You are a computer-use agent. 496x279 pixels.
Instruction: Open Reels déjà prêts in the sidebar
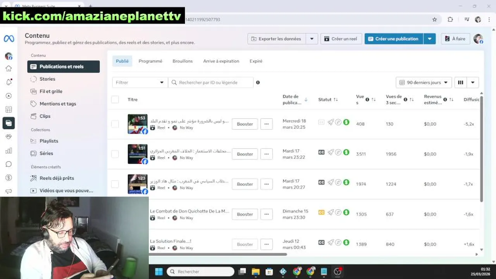point(64,178)
